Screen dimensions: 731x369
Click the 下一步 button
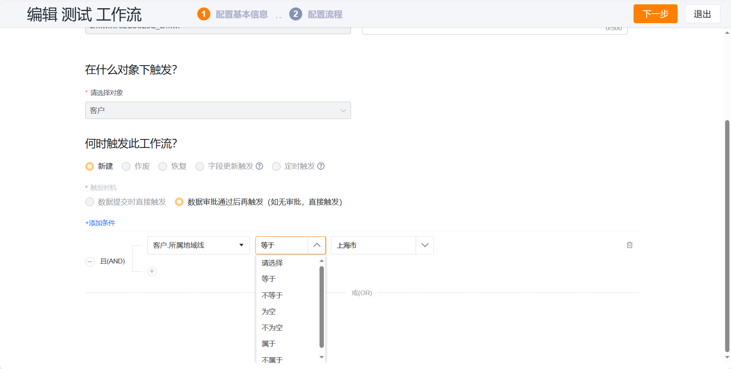pos(655,14)
